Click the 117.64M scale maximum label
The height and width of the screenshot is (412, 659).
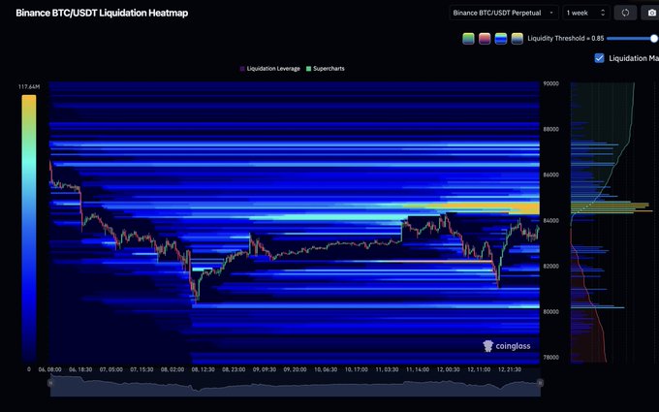(x=29, y=87)
